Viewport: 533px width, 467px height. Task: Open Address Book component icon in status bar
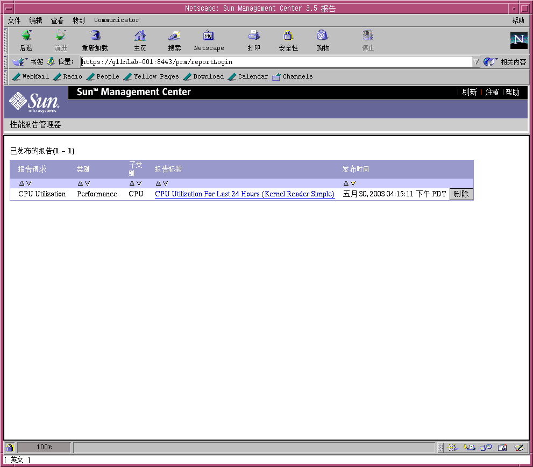tap(502, 448)
